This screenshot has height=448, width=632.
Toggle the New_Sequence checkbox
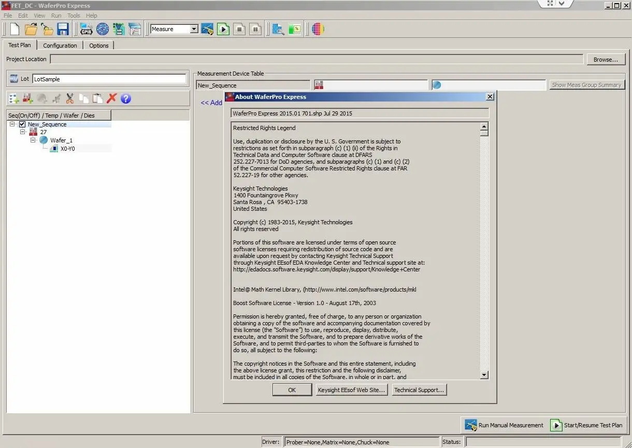pyautogui.click(x=22, y=124)
